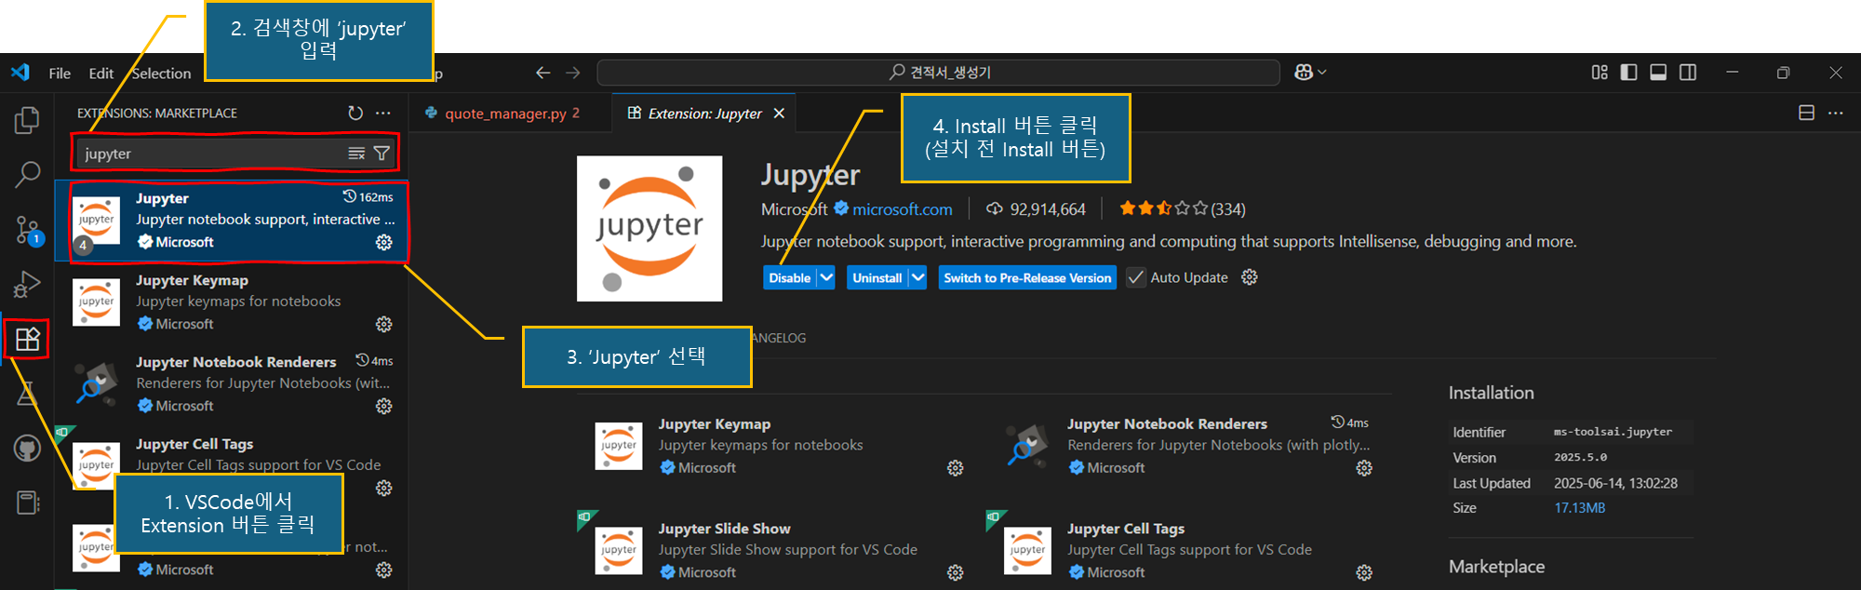Screen dimensions: 1861x590
Task: Open gear on Jupyter Keymap pack card
Action: 956,468
